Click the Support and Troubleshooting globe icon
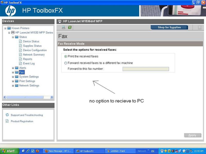 click(x=7, y=115)
